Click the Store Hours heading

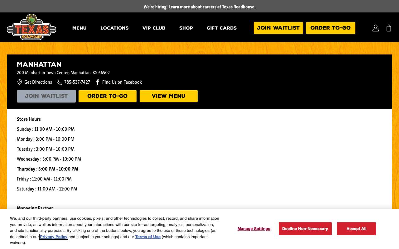pos(29,119)
